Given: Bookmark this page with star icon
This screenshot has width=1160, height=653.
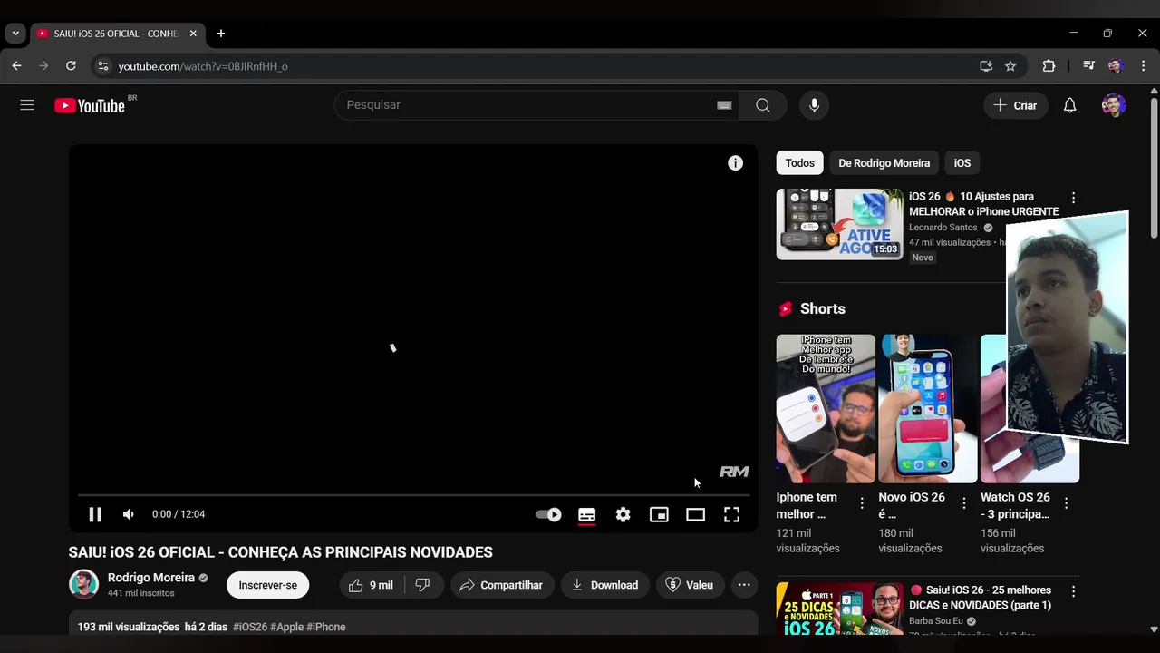Looking at the screenshot, I should pyautogui.click(x=1010, y=66).
